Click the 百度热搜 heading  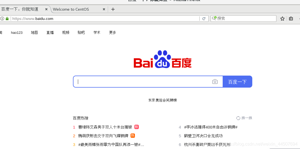click(x=81, y=118)
